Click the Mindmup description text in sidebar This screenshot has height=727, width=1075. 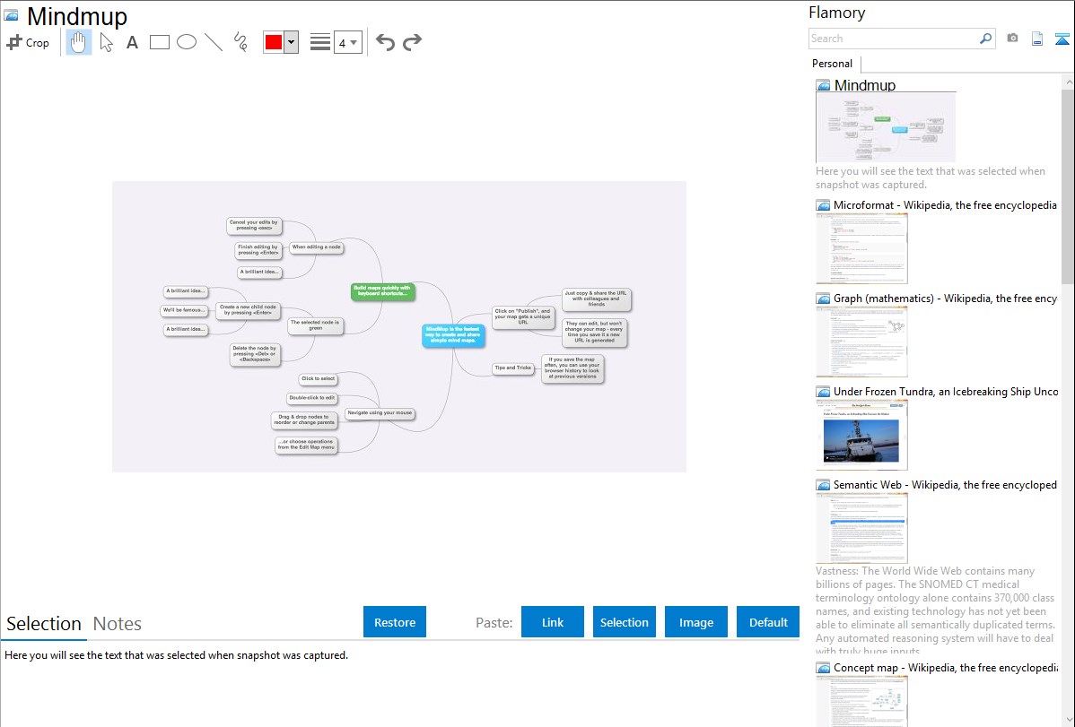point(931,177)
